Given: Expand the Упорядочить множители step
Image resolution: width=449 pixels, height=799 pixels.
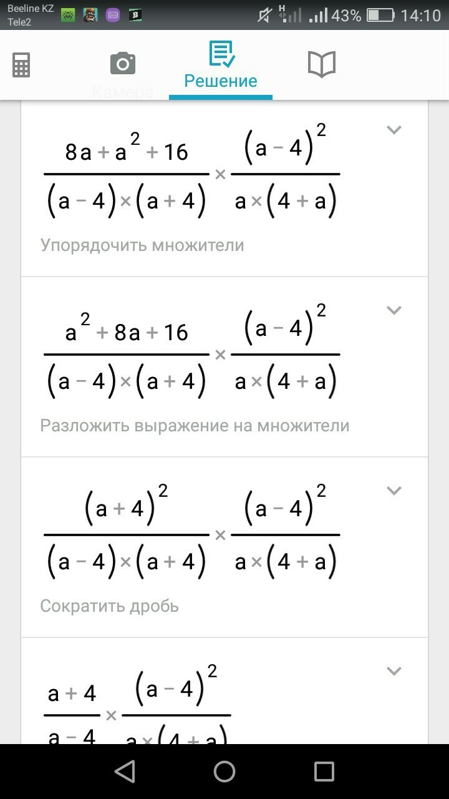Looking at the screenshot, I should click(393, 130).
